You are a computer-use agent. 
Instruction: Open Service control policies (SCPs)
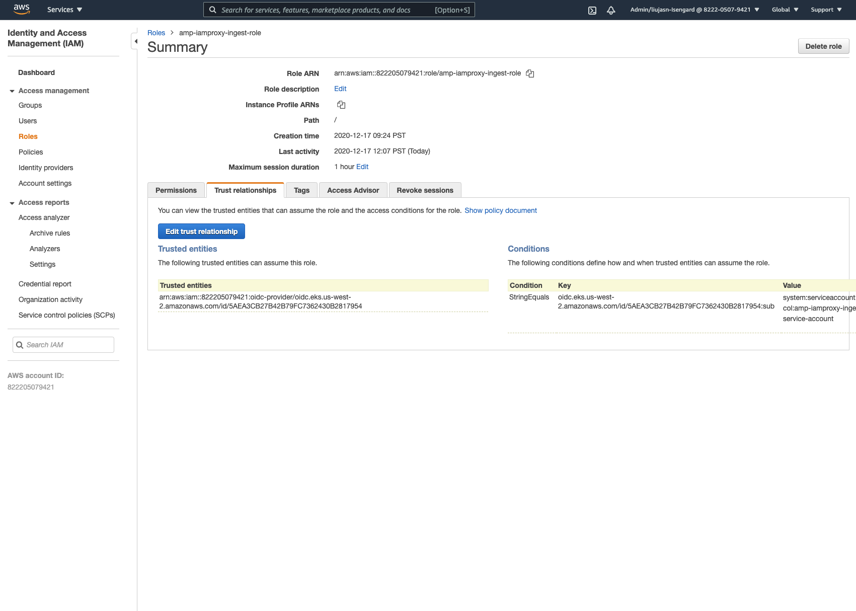click(x=67, y=315)
